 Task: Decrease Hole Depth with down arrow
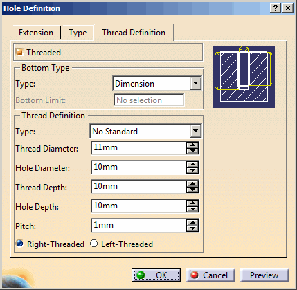point(192,209)
